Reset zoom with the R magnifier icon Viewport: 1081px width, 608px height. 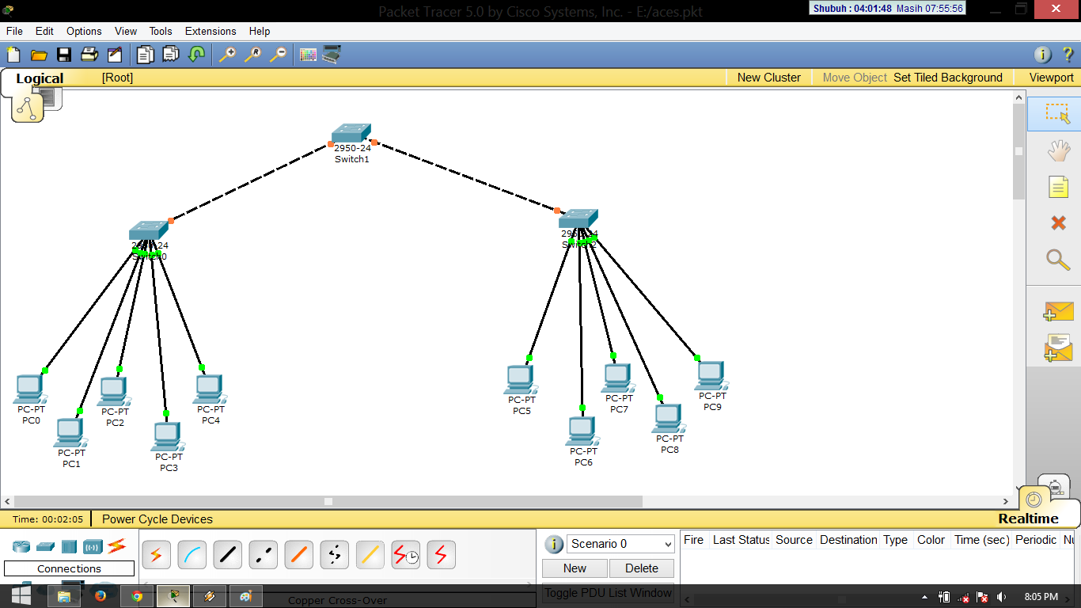tap(252, 55)
